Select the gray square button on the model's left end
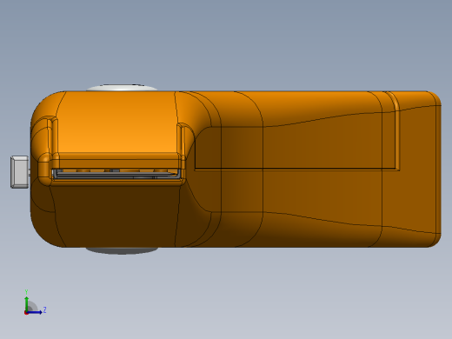The width and height of the screenshot is (452, 339). [x=20, y=172]
